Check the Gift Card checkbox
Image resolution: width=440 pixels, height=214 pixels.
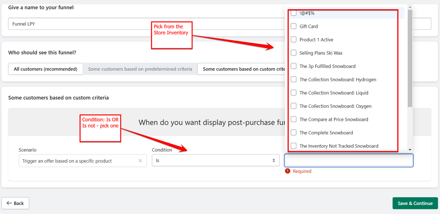(x=294, y=27)
